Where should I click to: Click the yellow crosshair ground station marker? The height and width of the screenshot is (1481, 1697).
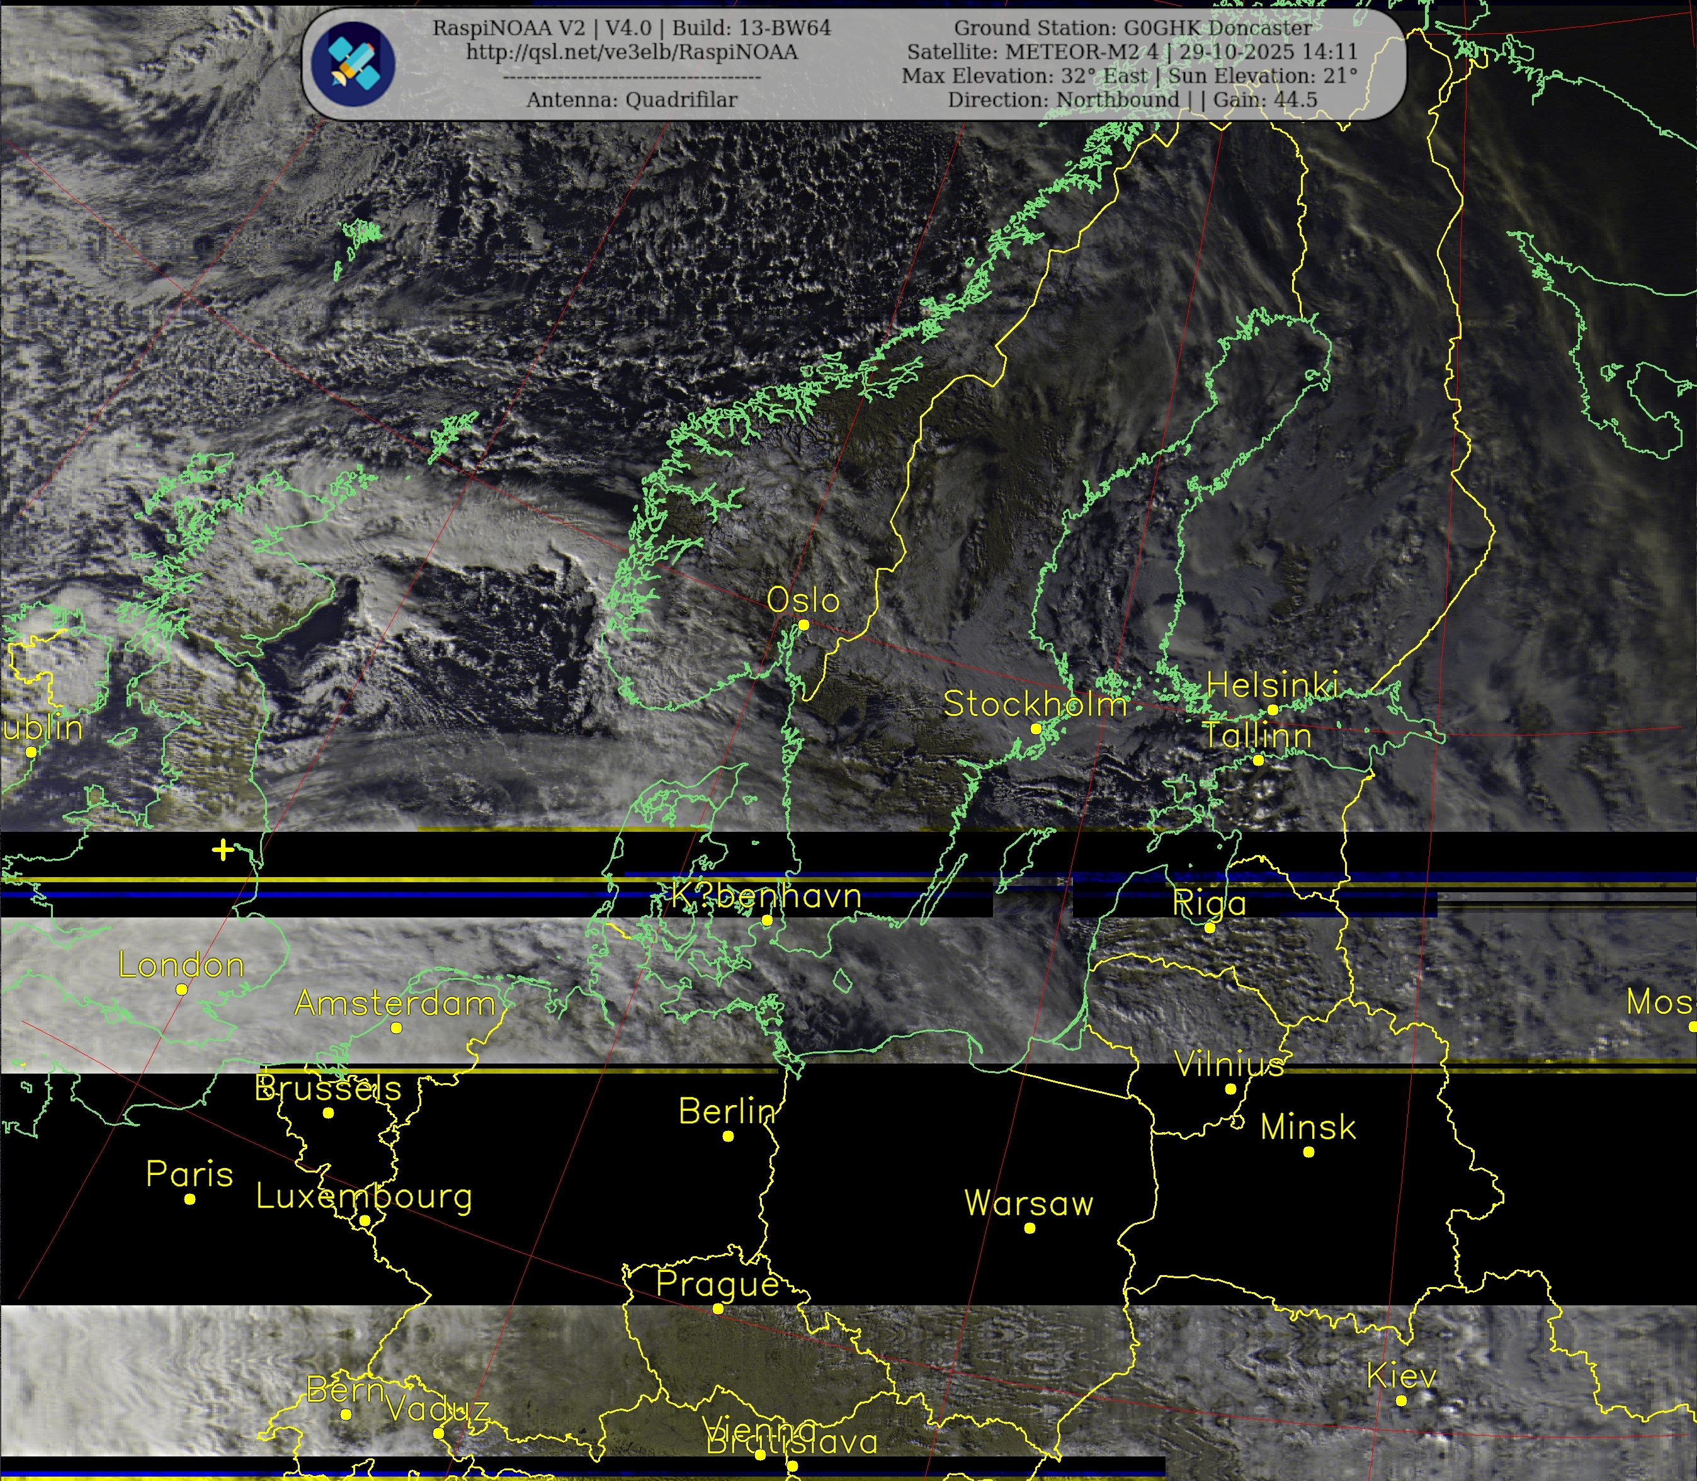222,849
